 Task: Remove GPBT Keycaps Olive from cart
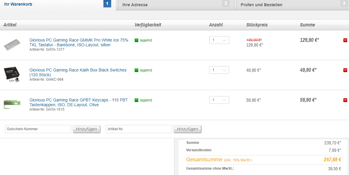[345, 100]
